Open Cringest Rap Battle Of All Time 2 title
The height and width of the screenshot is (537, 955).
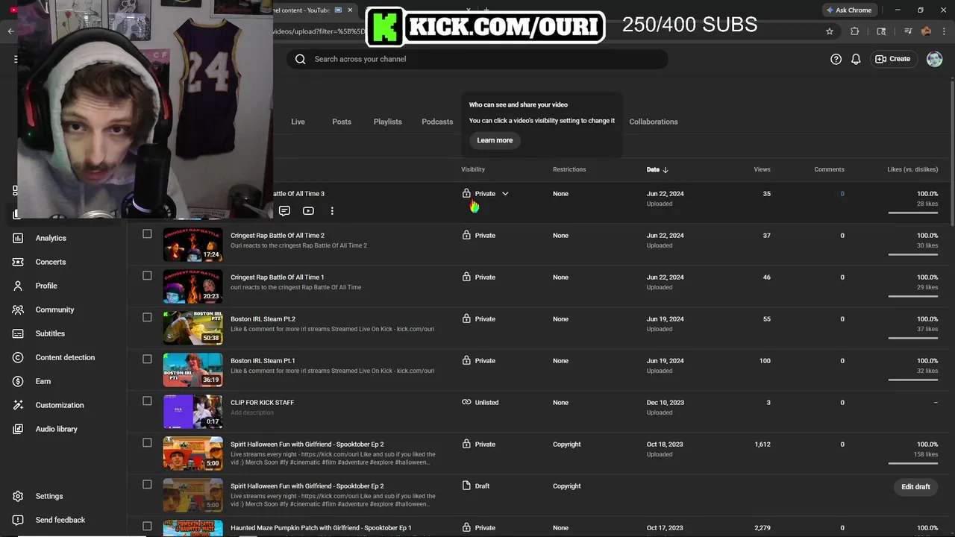tap(278, 236)
